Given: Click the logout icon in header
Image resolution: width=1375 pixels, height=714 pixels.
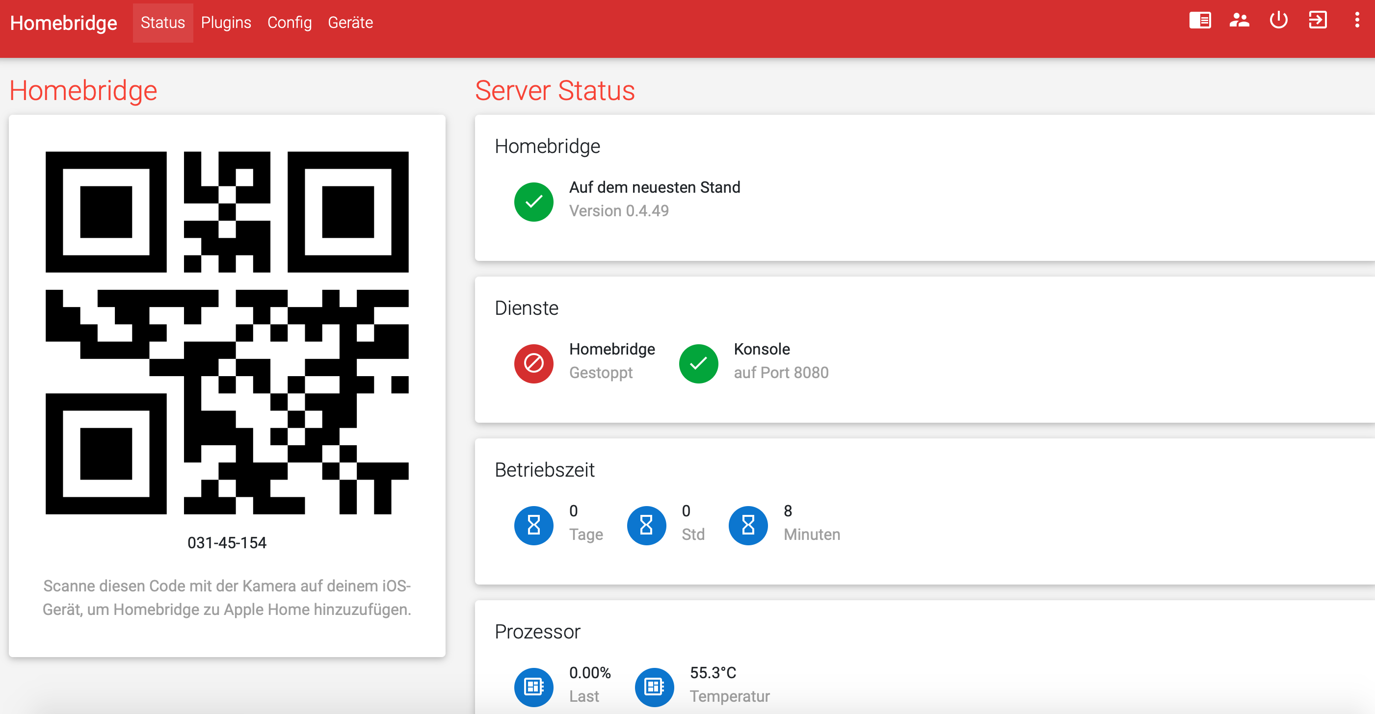Looking at the screenshot, I should click(x=1318, y=21).
